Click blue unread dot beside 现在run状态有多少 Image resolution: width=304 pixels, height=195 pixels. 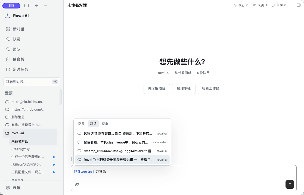[54, 164]
